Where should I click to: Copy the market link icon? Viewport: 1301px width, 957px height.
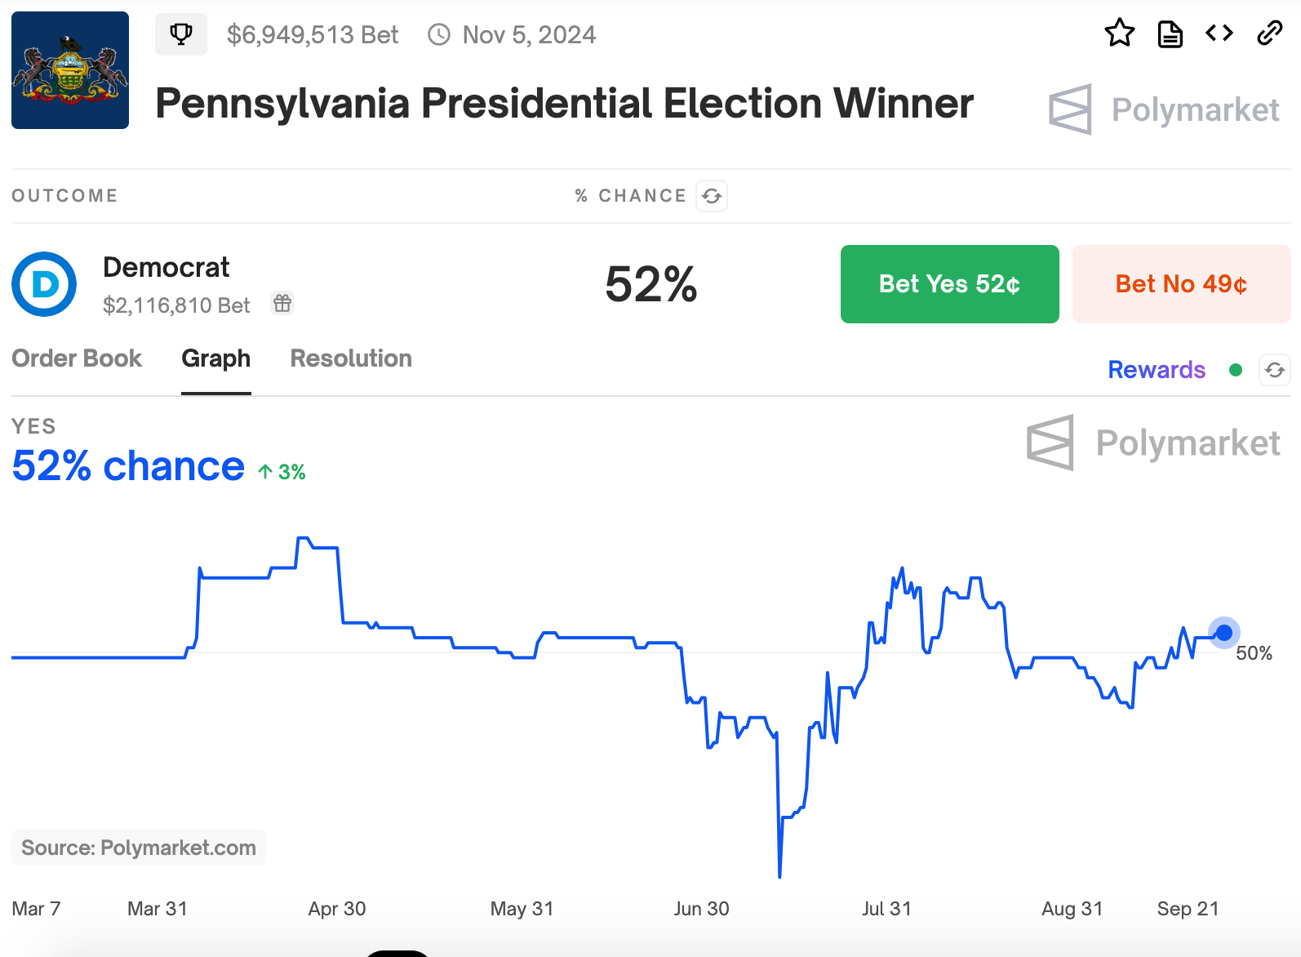tap(1269, 33)
